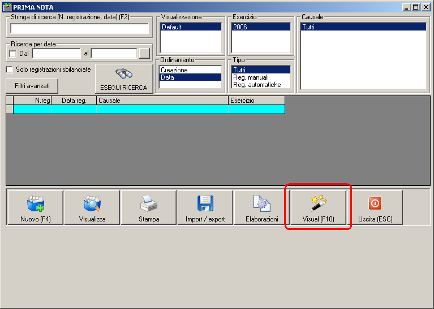
Task: Click the row selector of first grid row
Action: 10,109
